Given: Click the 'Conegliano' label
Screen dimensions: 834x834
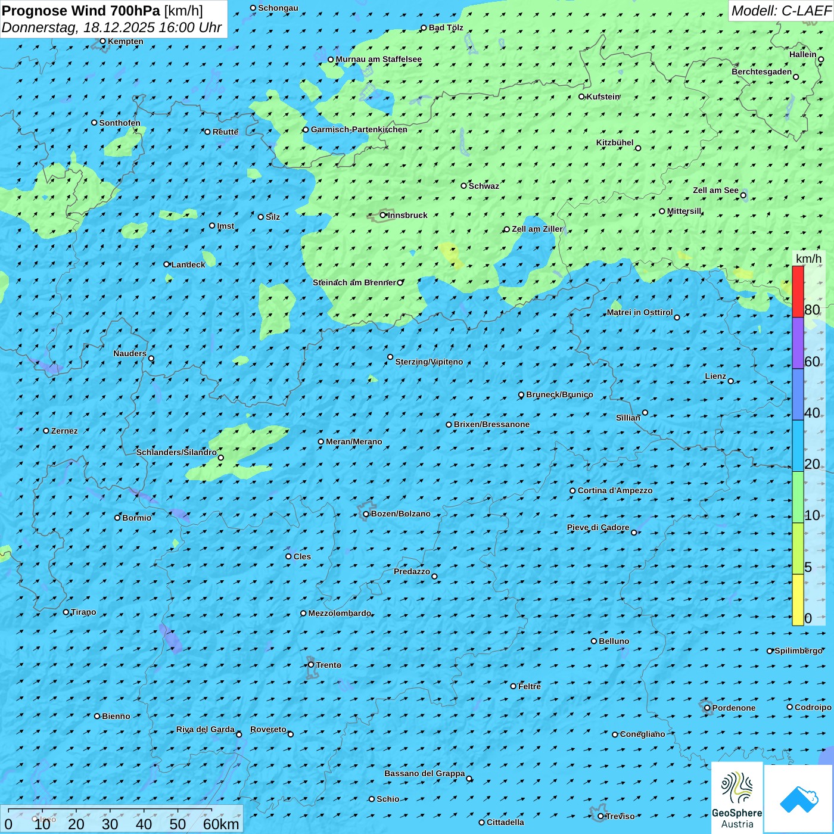Looking at the screenshot, I should pos(642,734).
